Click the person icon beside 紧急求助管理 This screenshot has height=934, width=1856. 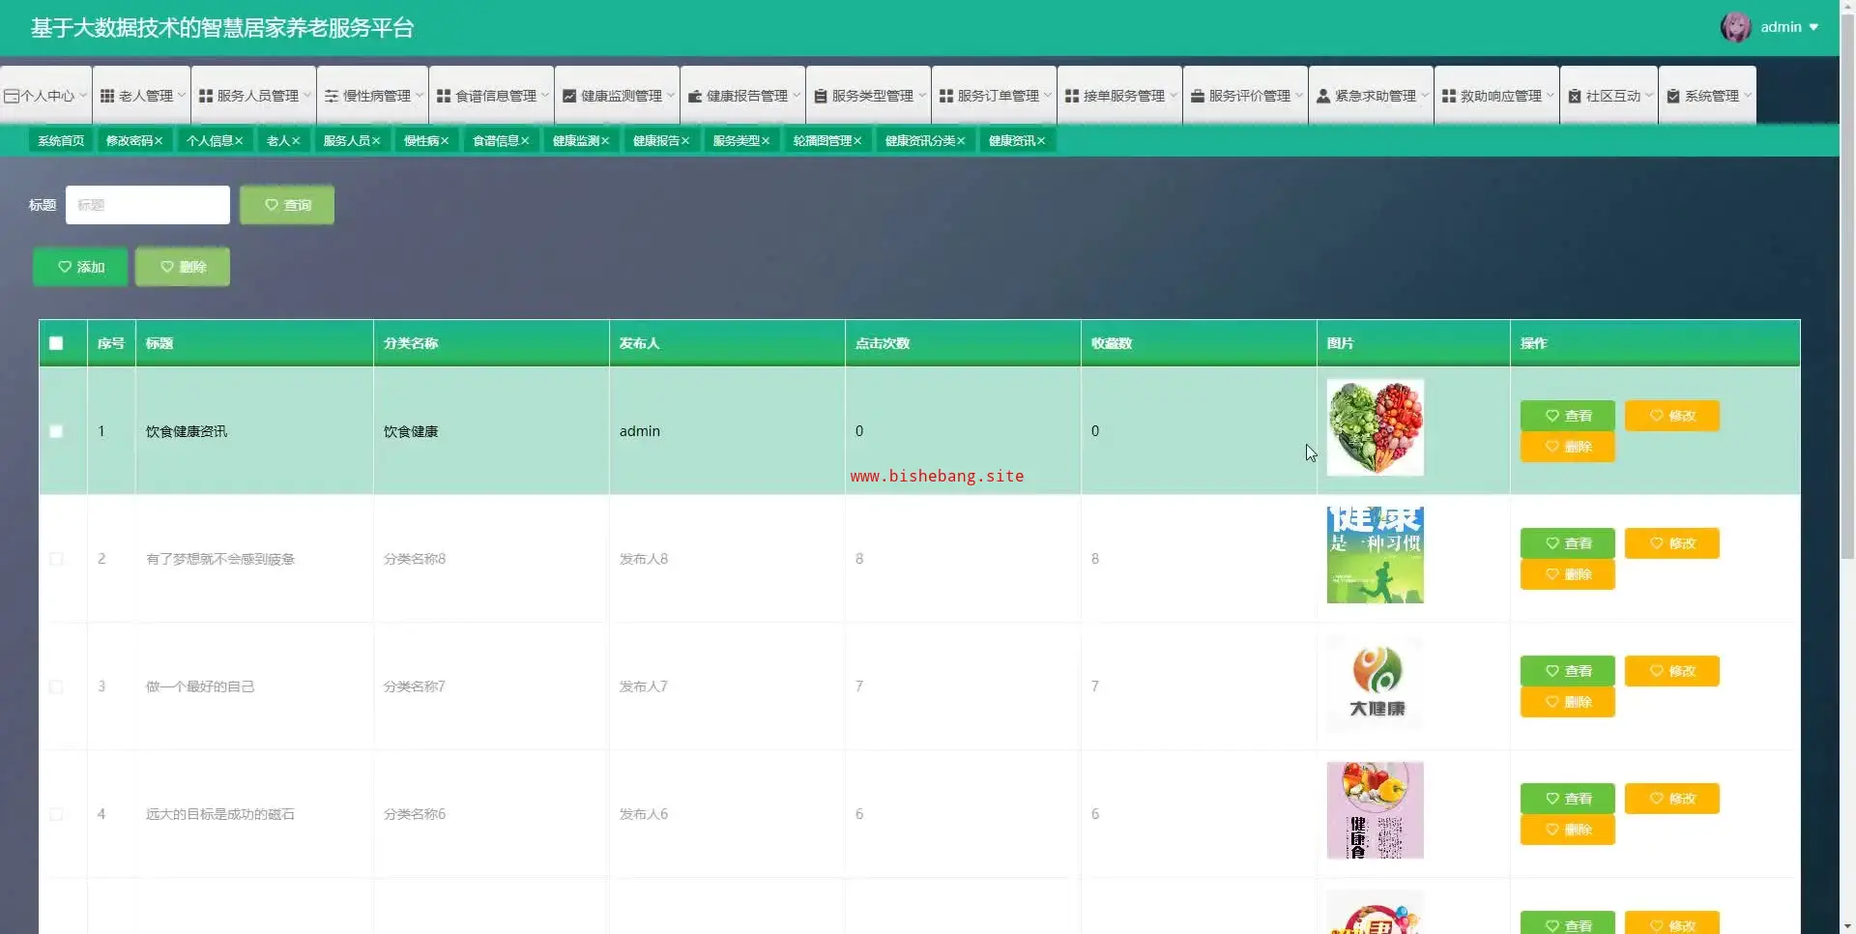(x=1323, y=96)
